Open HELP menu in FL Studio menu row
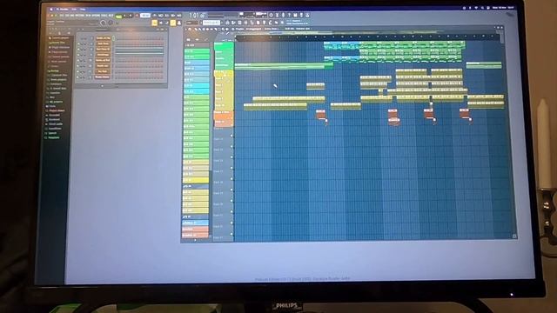 pyautogui.click(x=110, y=16)
